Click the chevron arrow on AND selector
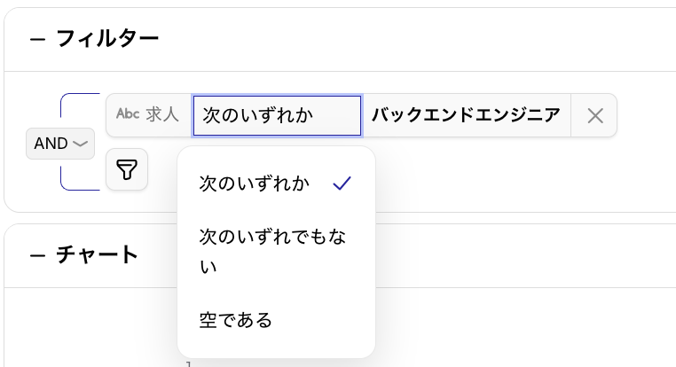The image size is (676, 367). click(x=81, y=143)
